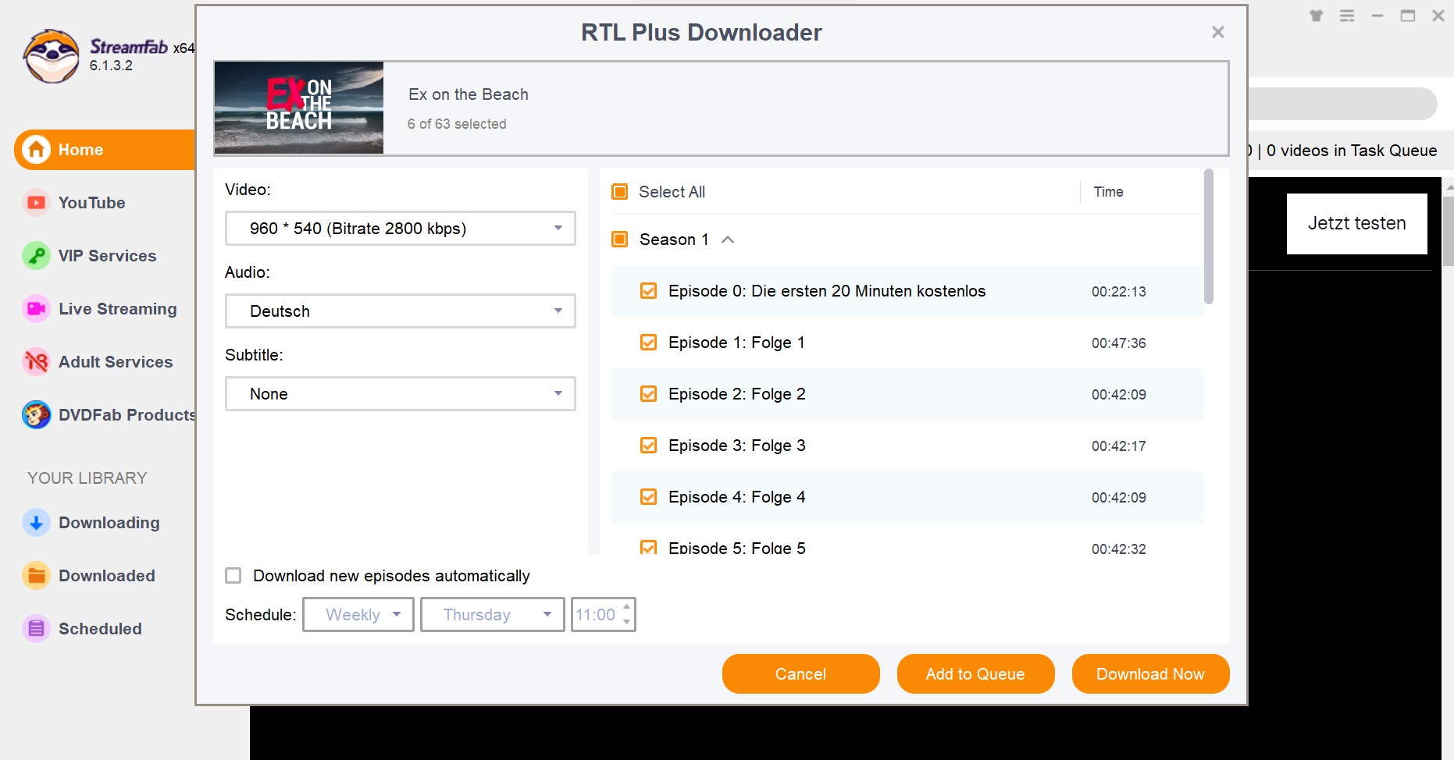Click the videos in Task Queue text
Screen dimensions: 1454x760
(1352, 151)
